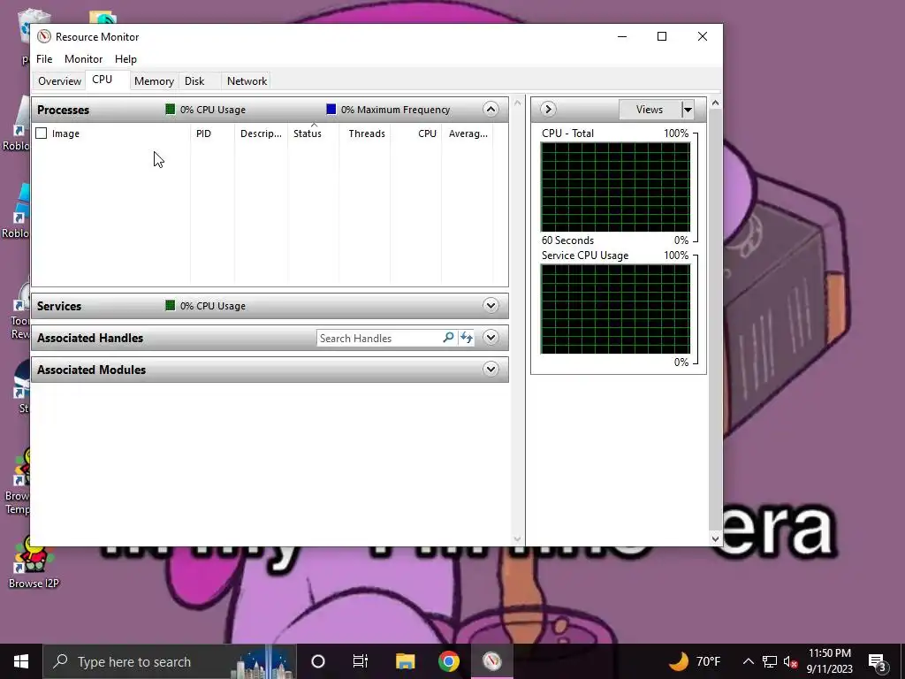Open the Monitor menu

coord(83,59)
